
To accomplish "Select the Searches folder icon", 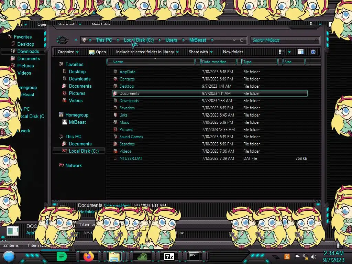I will (115, 144).
